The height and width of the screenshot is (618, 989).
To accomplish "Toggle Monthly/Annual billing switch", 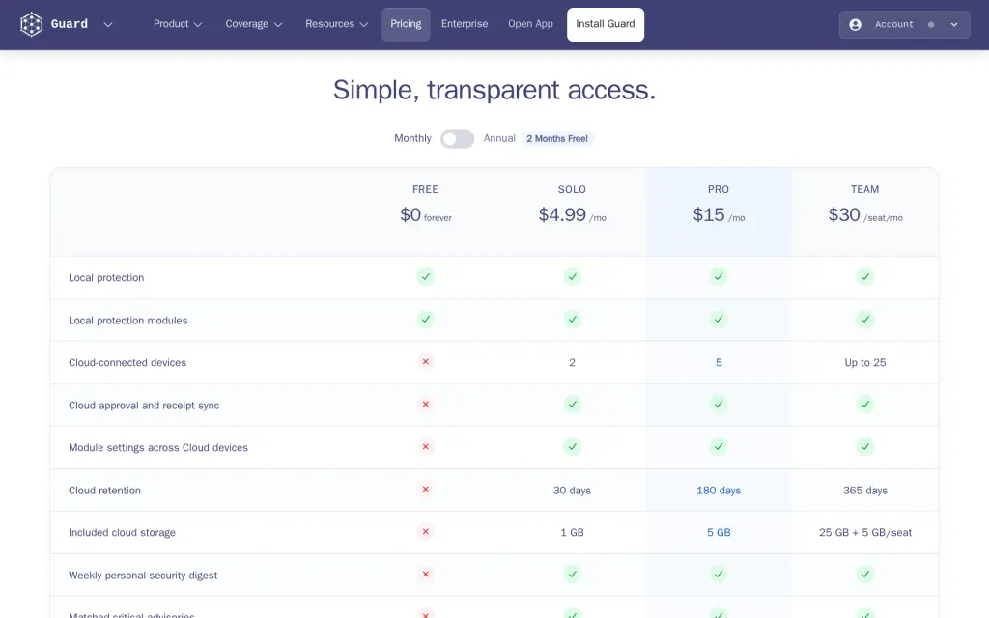I will click(x=457, y=139).
